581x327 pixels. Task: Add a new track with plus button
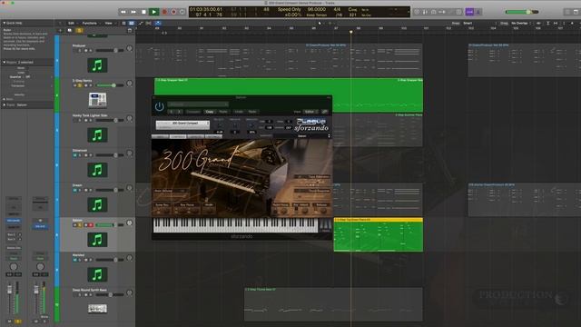point(61,30)
